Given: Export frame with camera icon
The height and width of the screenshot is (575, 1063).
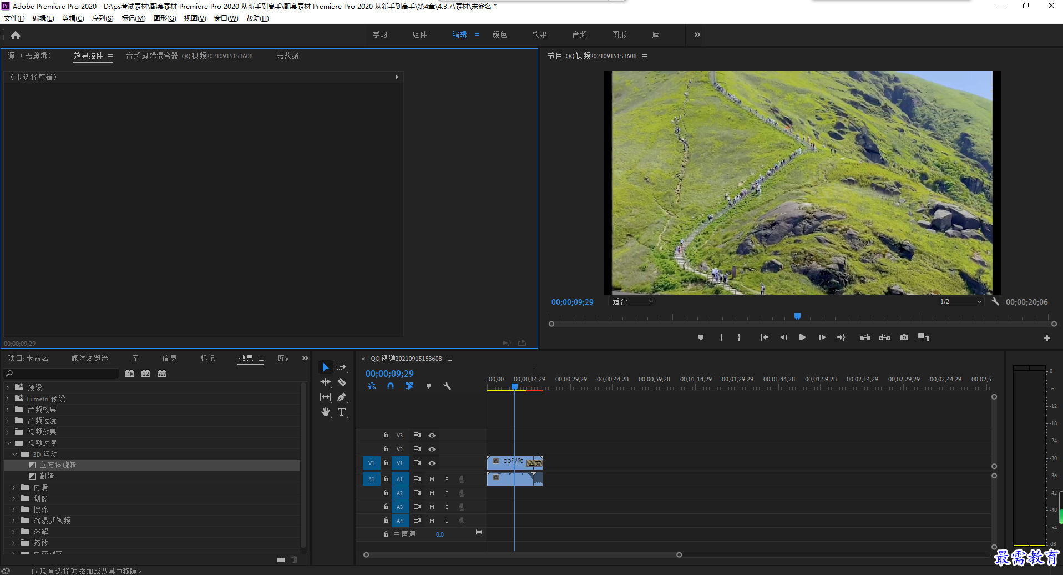Looking at the screenshot, I should (x=904, y=337).
